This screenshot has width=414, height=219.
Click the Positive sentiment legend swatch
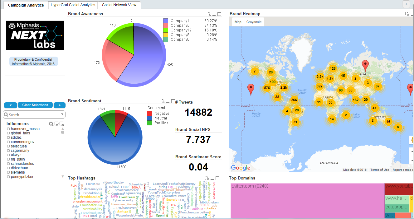(x=149, y=123)
